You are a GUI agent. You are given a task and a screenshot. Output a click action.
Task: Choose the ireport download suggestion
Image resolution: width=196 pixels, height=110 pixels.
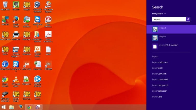tap(160, 79)
